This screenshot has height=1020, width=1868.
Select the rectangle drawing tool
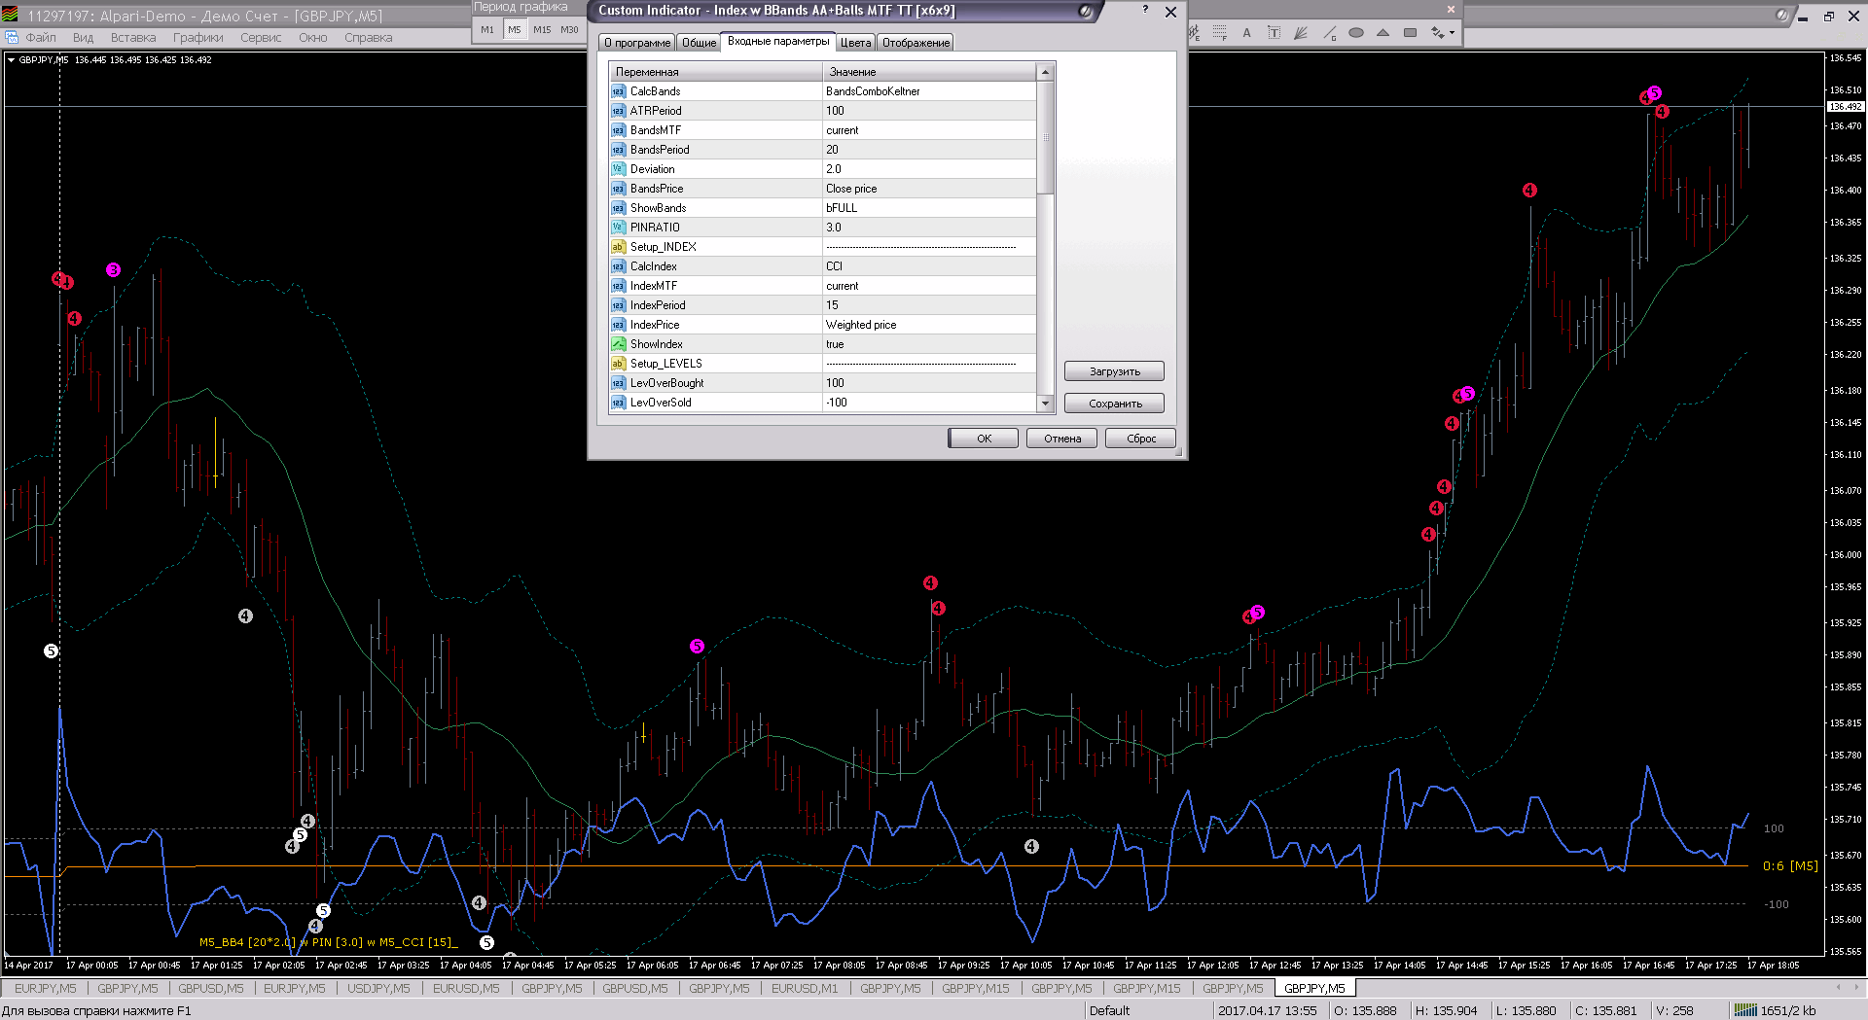pos(1410,33)
